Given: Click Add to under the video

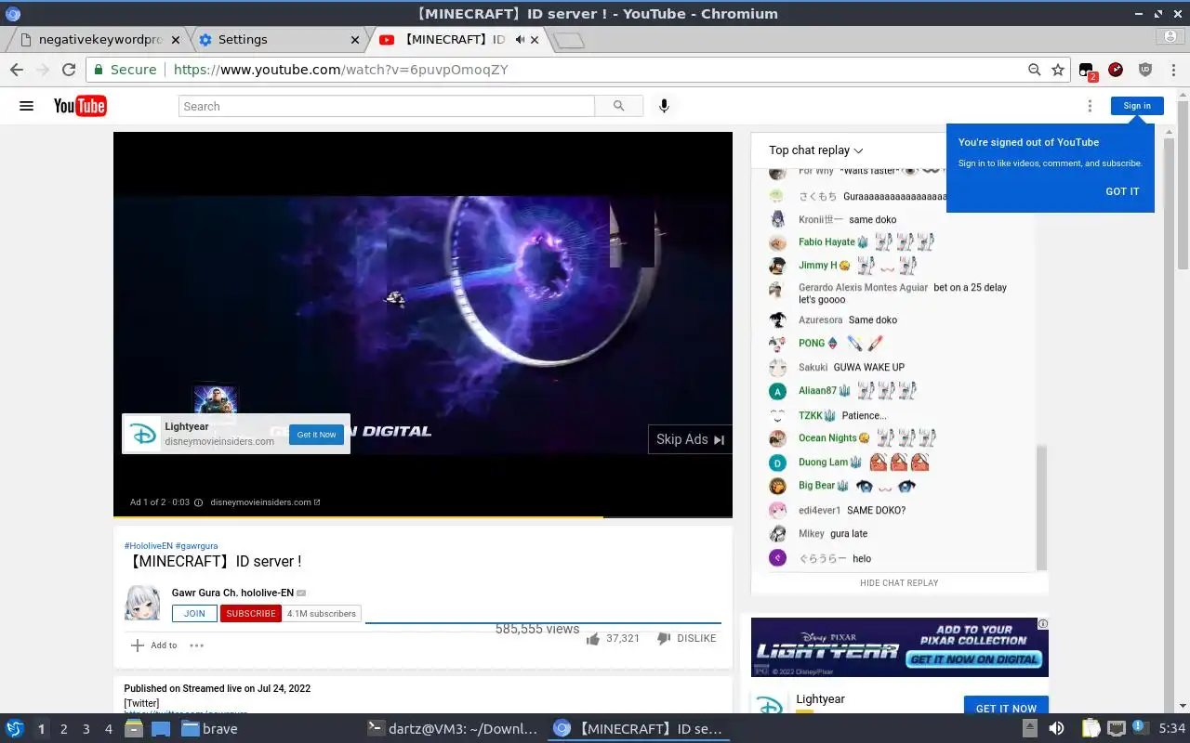Looking at the screenshot, I should click(153, 645).
